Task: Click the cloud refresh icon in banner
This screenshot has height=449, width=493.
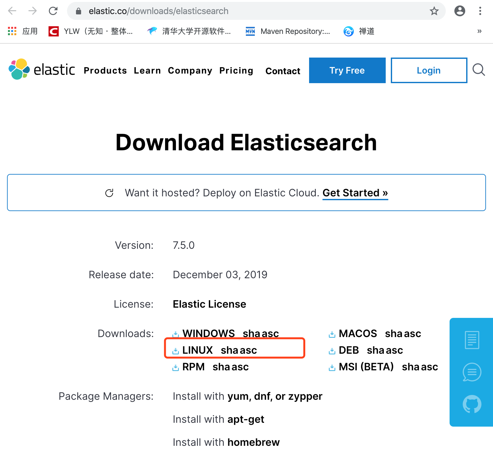Action: (109, 193)
